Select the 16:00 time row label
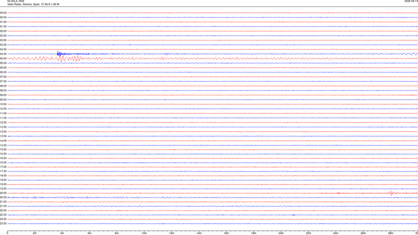418x235 pixels. pyautogui.click(x=3, y=158)
